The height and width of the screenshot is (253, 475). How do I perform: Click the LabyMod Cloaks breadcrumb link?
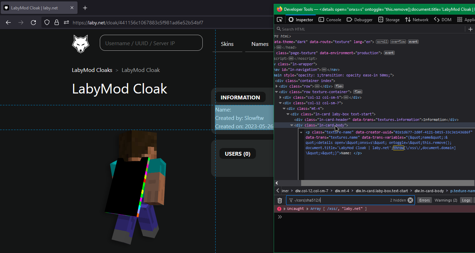pyautogui.click(x=92, y=70)
